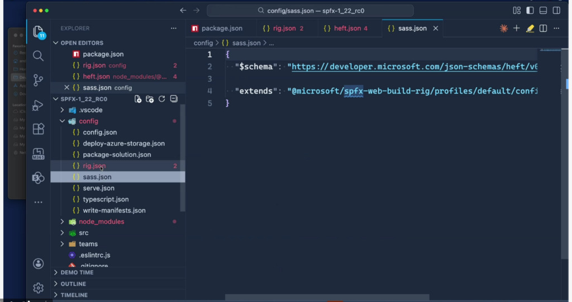Open the Extensions view
Viewport: 572px width, 302px height.
(x=38, y=129)
